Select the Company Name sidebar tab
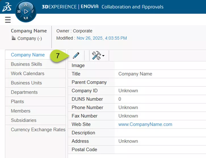This screenshot has width=206, height=158. 28,55
